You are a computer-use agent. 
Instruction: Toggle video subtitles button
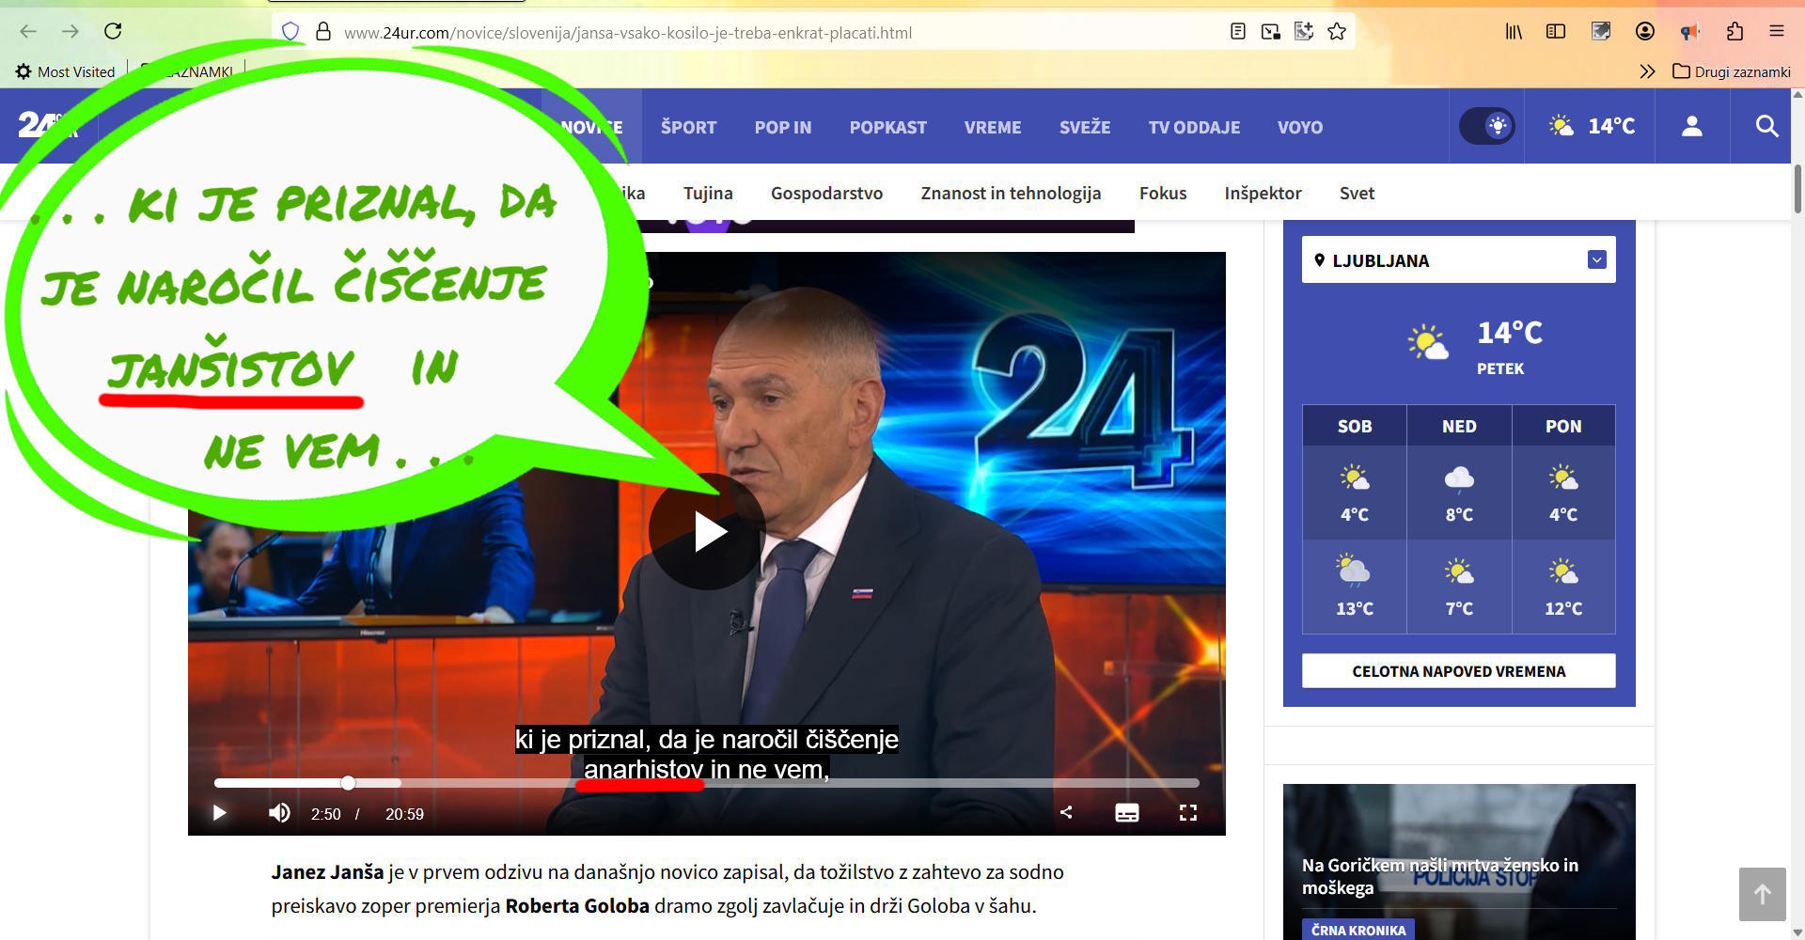(x=1126, y=813)
